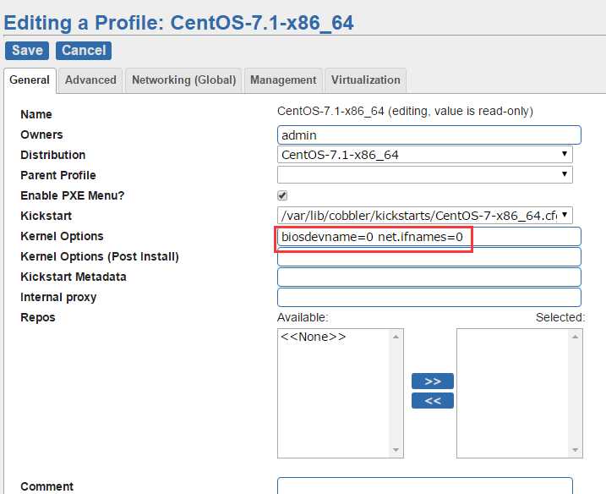Switch to the Management tab
This screenshot has height=494, width=606.
[283, 80]
